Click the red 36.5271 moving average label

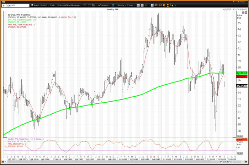point(242,76)
